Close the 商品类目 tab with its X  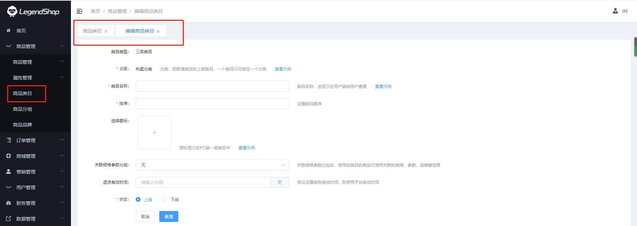[x=106, y=31]
